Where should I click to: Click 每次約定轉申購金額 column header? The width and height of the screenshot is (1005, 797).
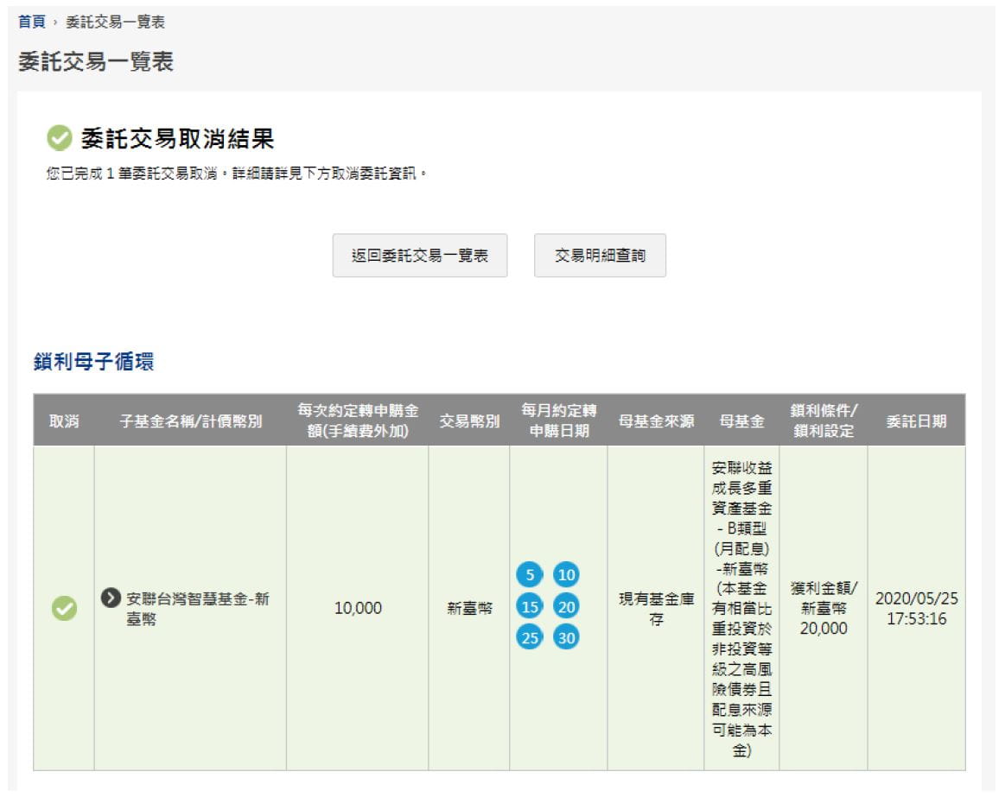(x=358, y=421)
